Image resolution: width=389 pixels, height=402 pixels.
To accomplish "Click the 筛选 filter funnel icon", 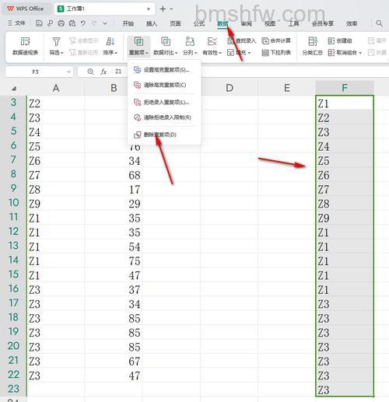I will click(56, 41).
